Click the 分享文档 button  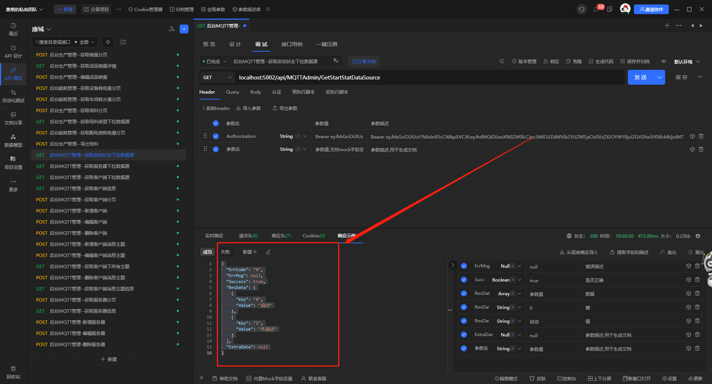coord(364,62)
